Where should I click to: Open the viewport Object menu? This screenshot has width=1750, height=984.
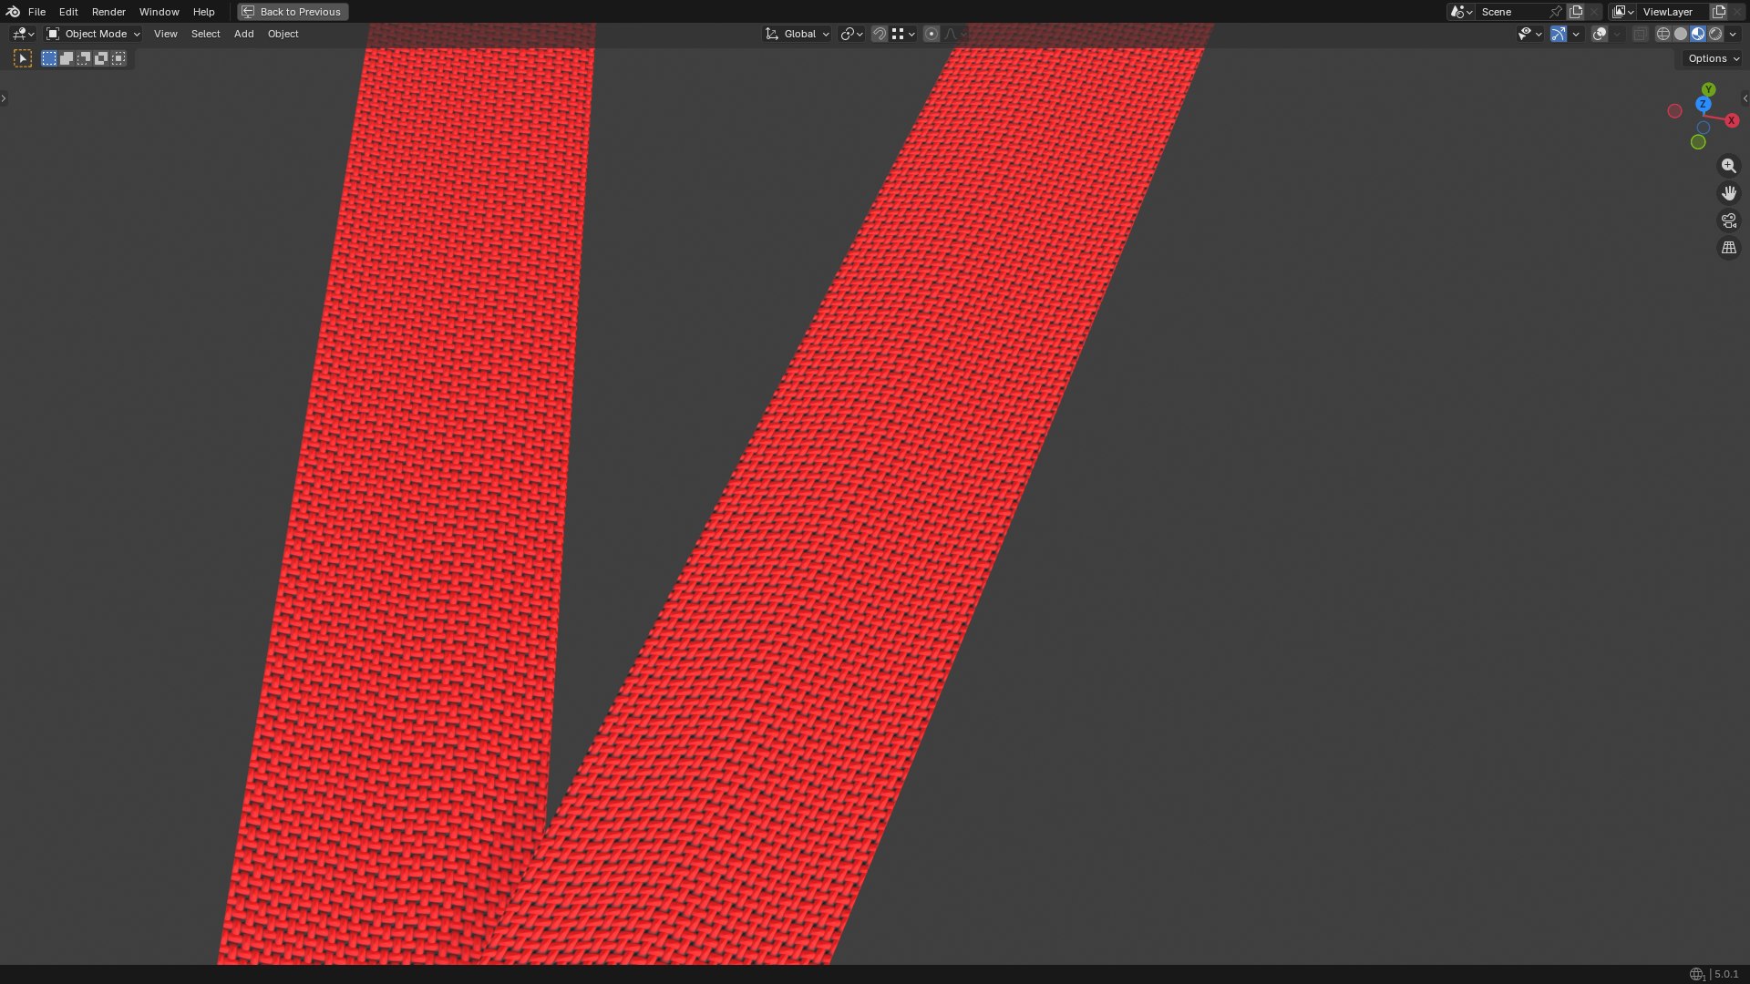283,34
